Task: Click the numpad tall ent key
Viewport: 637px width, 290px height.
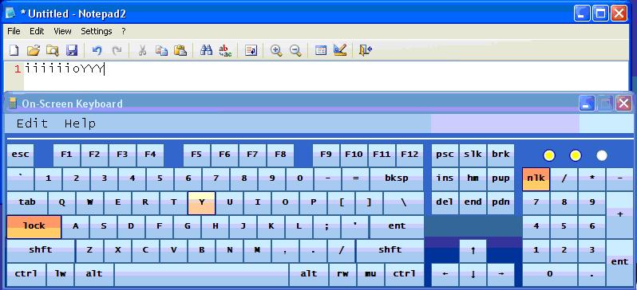Action: tap(619, 263)
